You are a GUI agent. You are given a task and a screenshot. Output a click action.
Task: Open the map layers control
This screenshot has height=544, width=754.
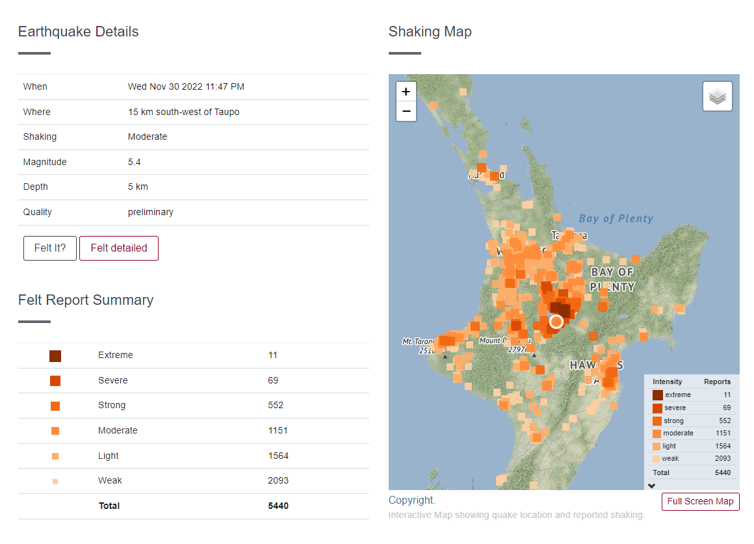(718, 96)
